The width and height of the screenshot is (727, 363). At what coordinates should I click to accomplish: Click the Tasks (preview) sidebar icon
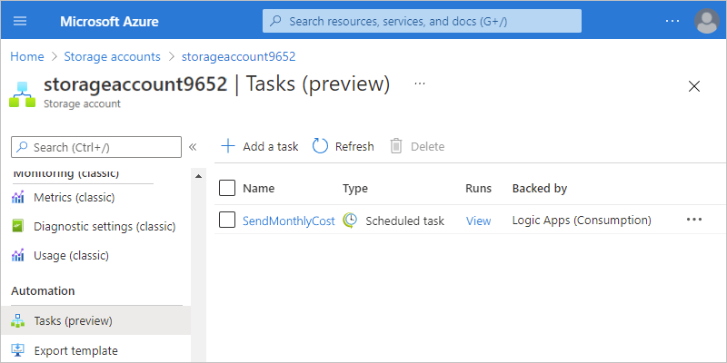[17, 321]
